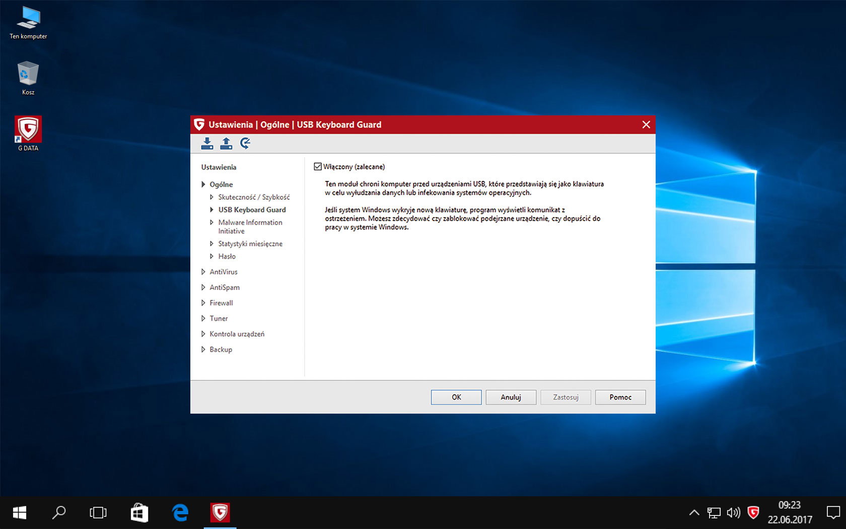Confirm settings with the OK button

(x=456, y=398)
